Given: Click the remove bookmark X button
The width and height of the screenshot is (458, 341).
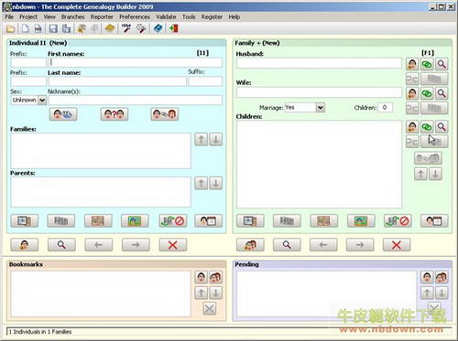Looking at the screenshot, I should pos(210,309).
